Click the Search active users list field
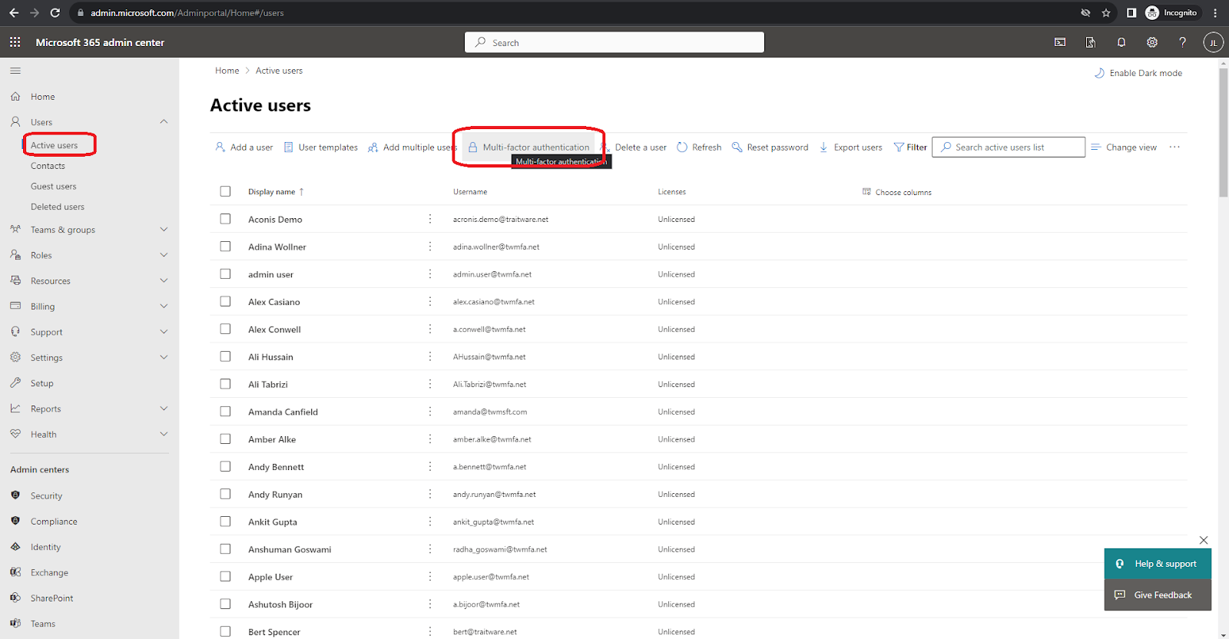Screen dimensions: 1229x639 point(1009,147)
